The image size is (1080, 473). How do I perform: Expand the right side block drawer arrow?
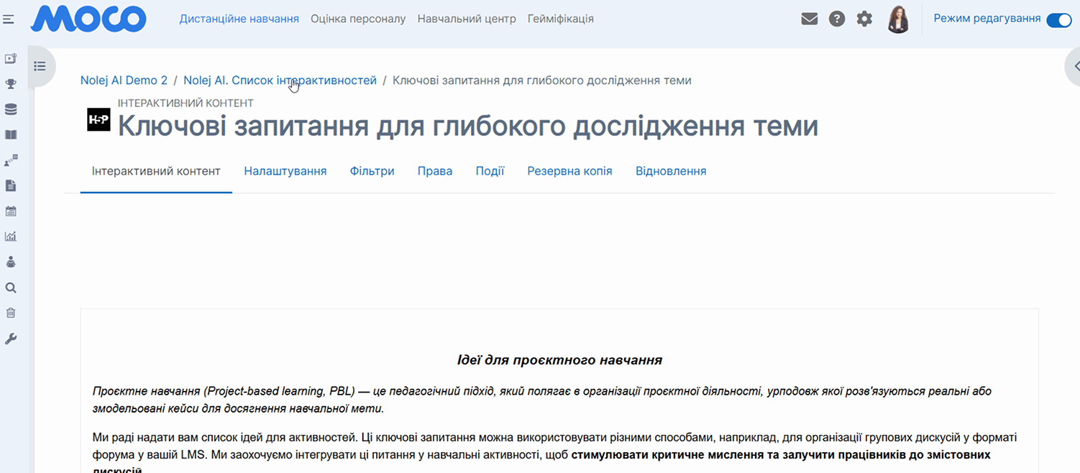[1074, 66]
